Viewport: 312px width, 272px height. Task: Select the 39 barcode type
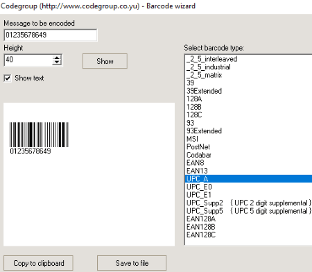pos(249,83)
